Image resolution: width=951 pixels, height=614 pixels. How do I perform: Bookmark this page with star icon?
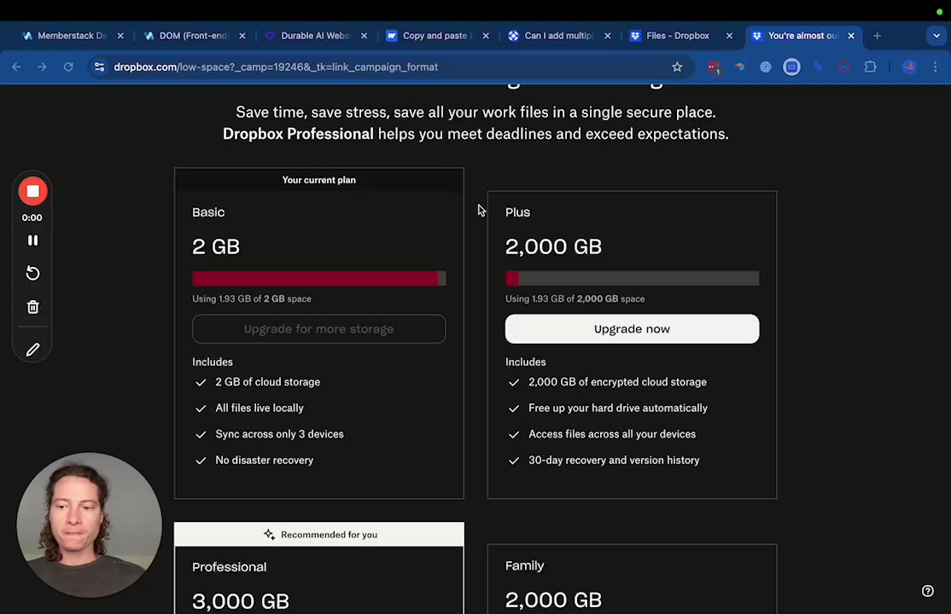pyautogui.click(x=677, y=67)
